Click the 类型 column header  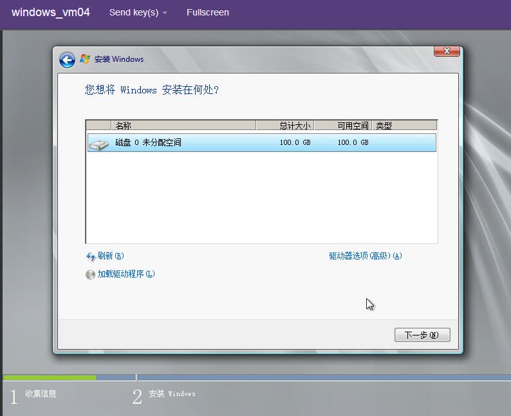pos(404,126)
